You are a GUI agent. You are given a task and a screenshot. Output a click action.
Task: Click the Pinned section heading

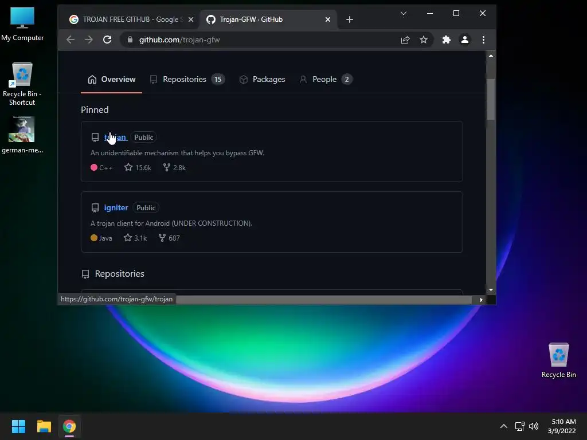click(95, 109)
